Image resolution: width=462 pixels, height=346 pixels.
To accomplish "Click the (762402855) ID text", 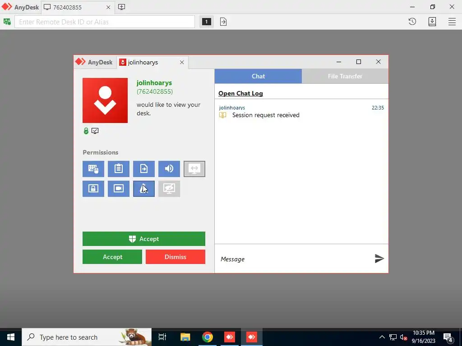I will (x=155, y=91).
